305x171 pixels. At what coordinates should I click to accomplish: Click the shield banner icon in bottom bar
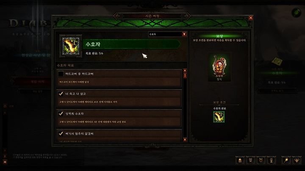[261, 160]
